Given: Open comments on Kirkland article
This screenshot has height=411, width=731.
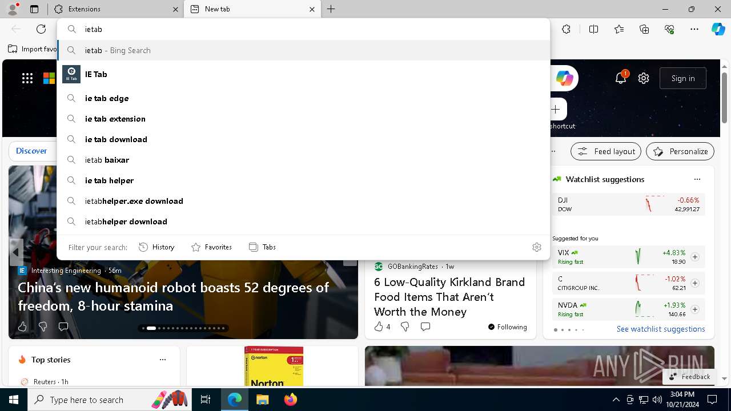Looking at the screenshot, I should [x=425, y=327].
